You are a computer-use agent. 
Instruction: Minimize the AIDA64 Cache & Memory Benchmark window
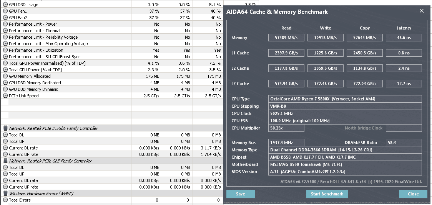[x=404, y=11]
